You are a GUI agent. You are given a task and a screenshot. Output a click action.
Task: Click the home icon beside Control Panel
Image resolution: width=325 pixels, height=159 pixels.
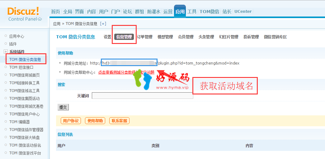(40, 19)
